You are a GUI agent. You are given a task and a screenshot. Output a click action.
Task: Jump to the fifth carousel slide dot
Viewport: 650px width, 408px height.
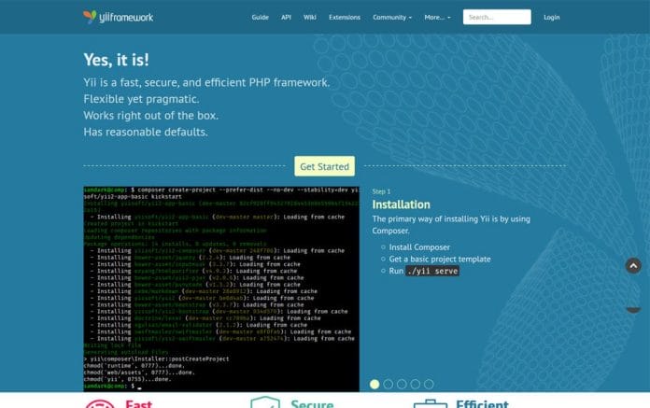click(x=429, y=384)
